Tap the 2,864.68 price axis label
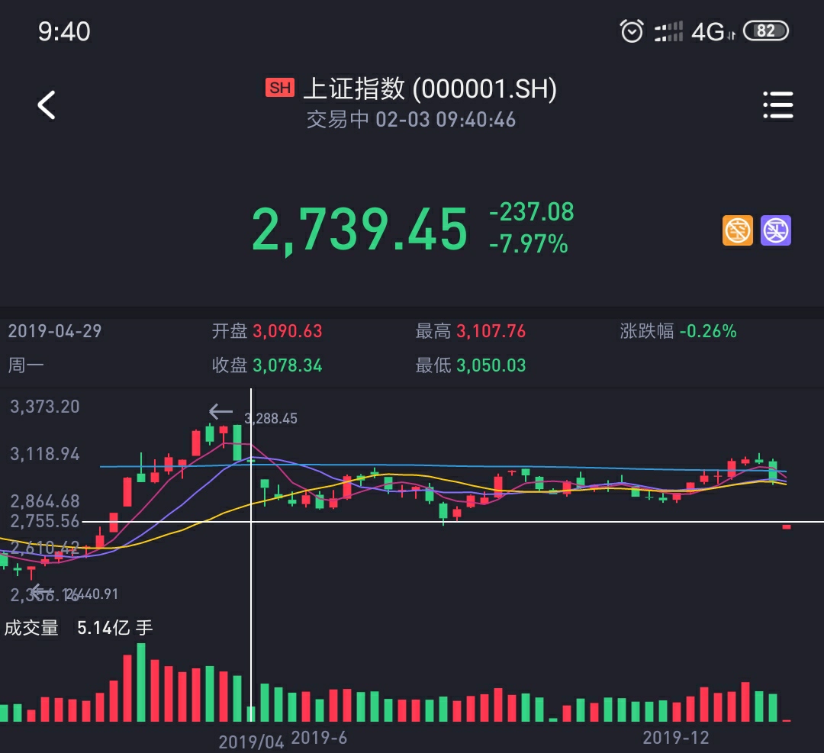Screen dimensions: 824x753 (45, 501)
